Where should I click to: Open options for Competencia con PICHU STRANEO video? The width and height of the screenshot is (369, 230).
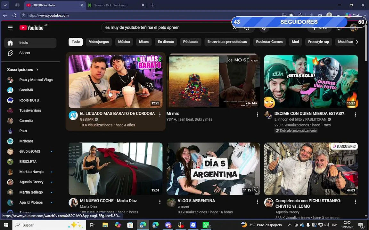click(x=355, y=202)
